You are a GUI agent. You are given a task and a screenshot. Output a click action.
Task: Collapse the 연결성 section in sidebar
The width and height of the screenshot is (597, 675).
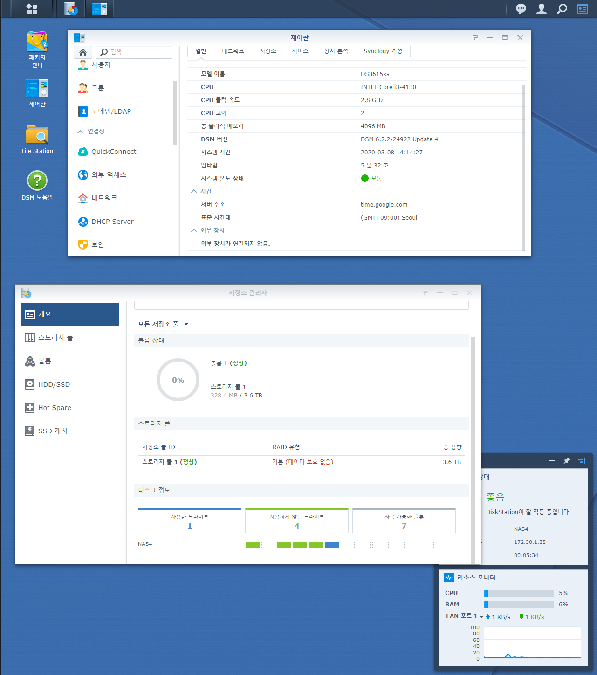(80, 132)
